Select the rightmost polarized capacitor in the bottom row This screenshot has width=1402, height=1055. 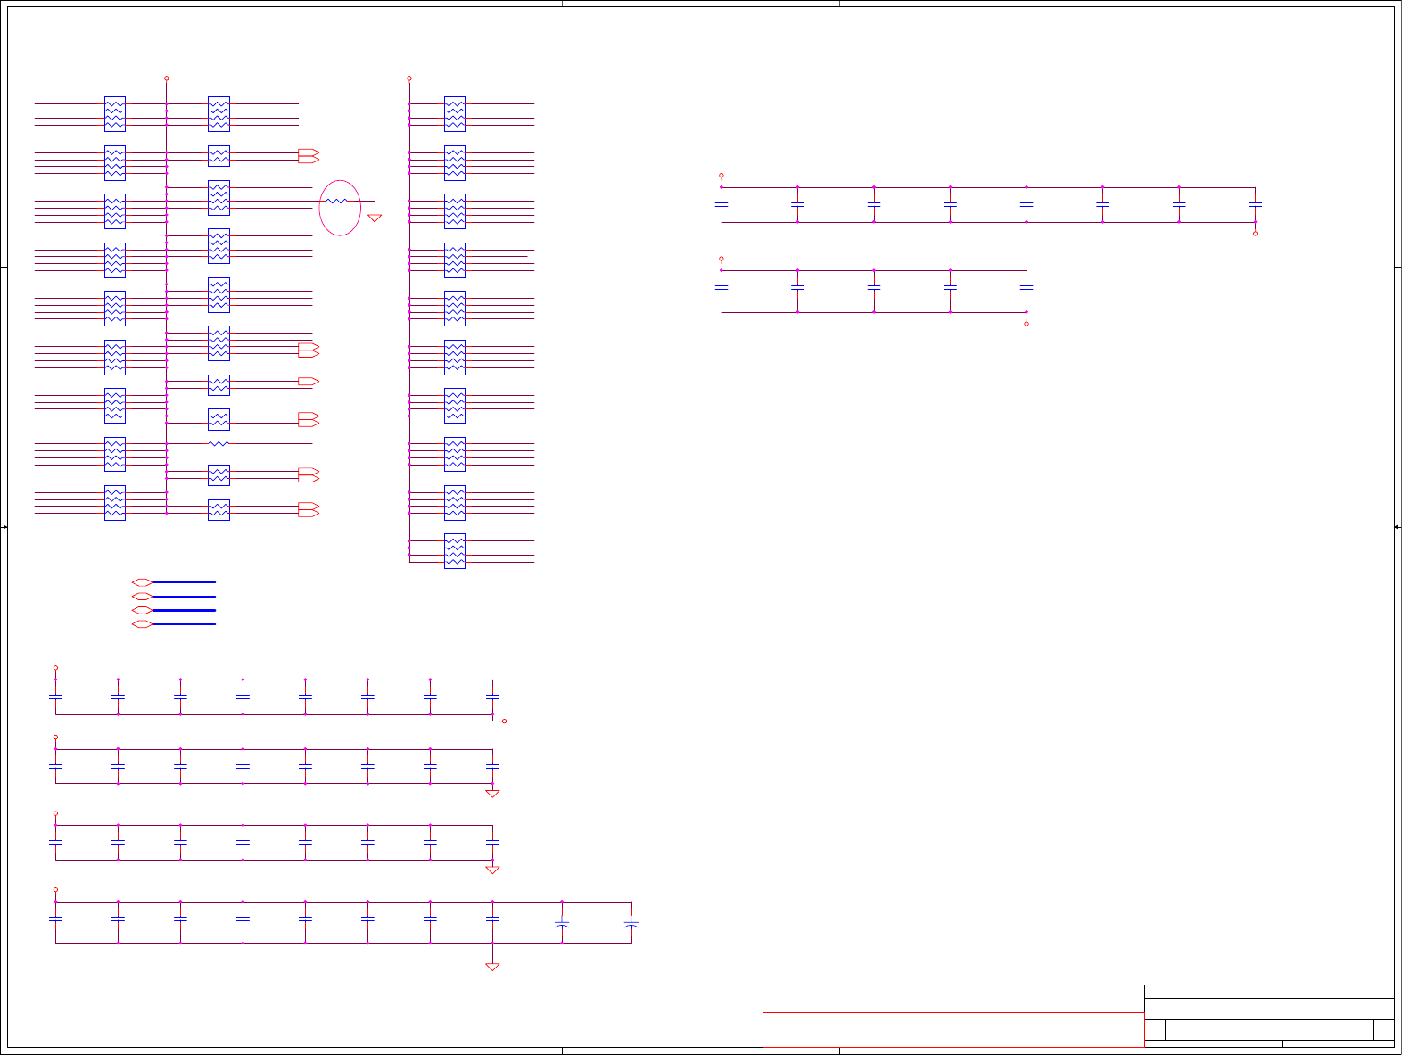pos(631,925)
